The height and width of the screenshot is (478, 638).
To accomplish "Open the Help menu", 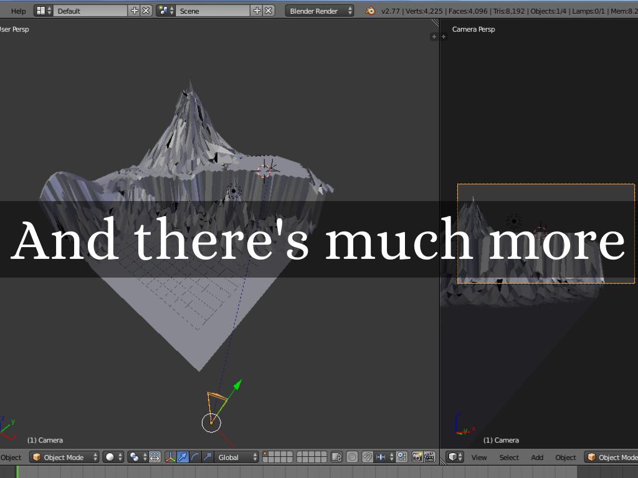I will click(x=19, y=11).
